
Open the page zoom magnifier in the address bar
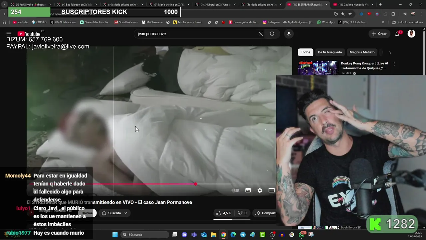343,14
